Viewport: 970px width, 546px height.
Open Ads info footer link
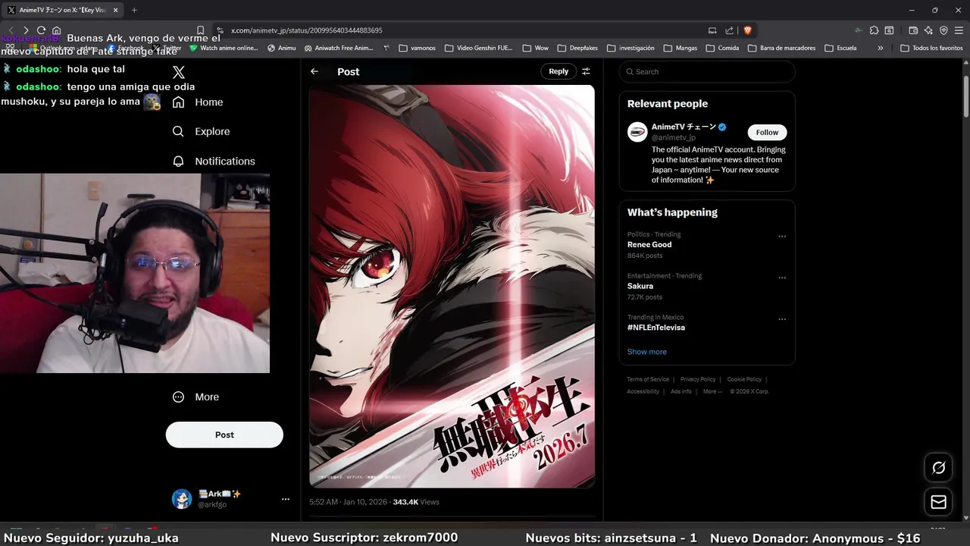click(x=681, y=391)
